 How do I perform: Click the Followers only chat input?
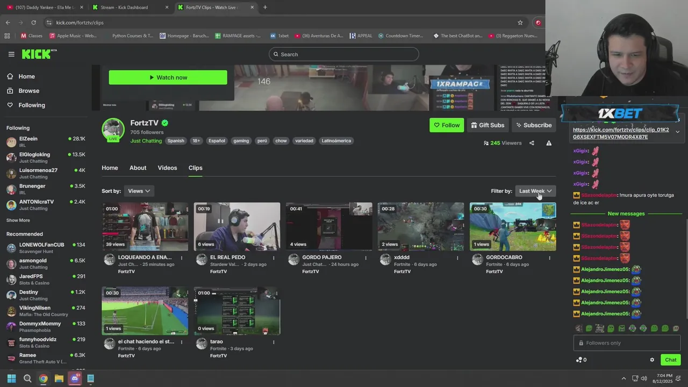point(627,343)
